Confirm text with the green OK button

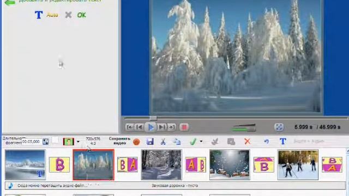(81, 15)
